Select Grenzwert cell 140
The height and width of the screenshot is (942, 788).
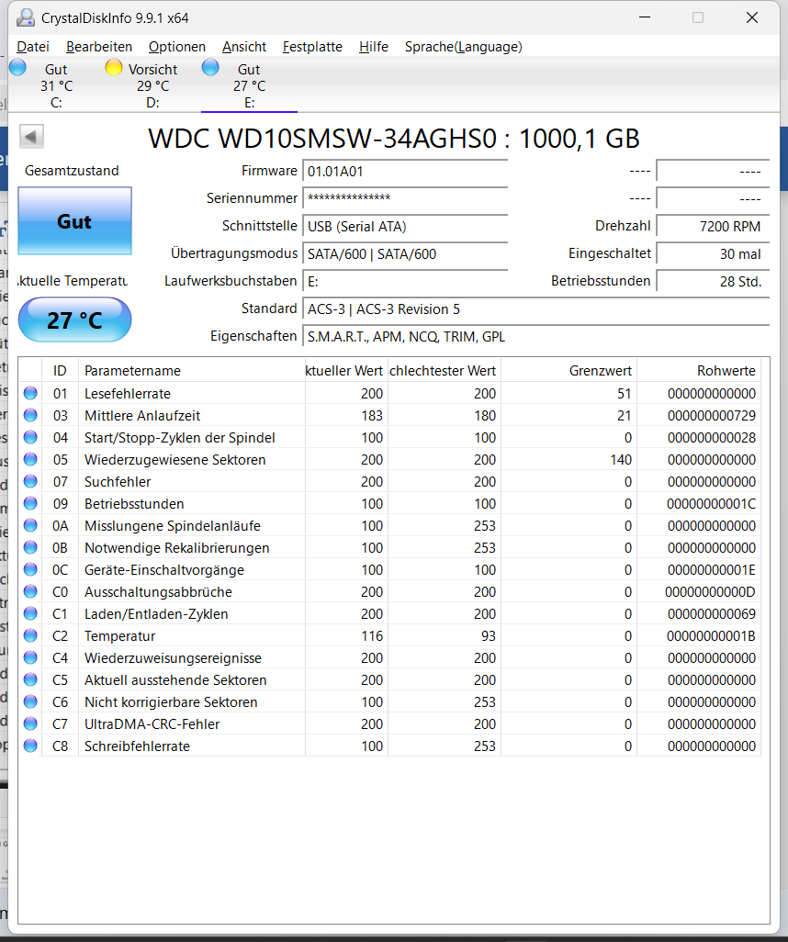(620, 460)
